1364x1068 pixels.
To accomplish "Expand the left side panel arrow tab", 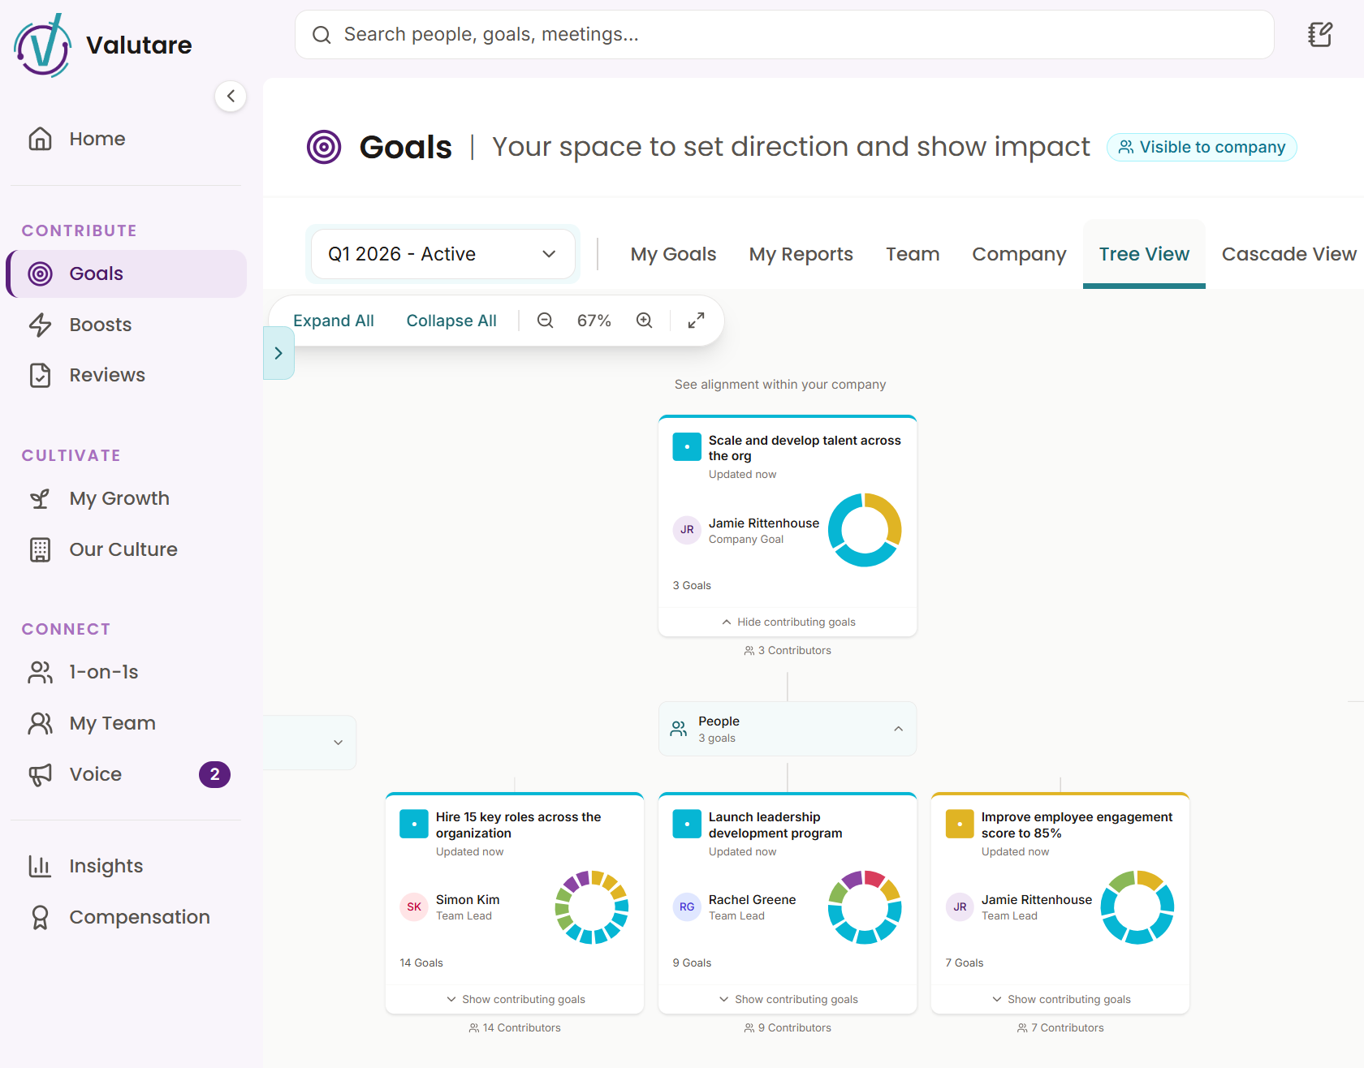I will coord(278,353).
